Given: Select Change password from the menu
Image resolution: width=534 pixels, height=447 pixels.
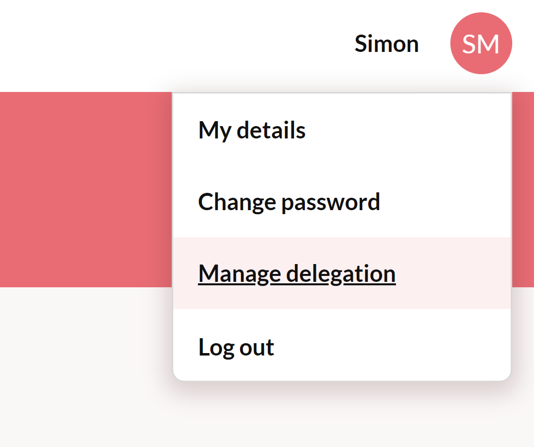Looking at the screenshot, I should [x=289, y=202].
